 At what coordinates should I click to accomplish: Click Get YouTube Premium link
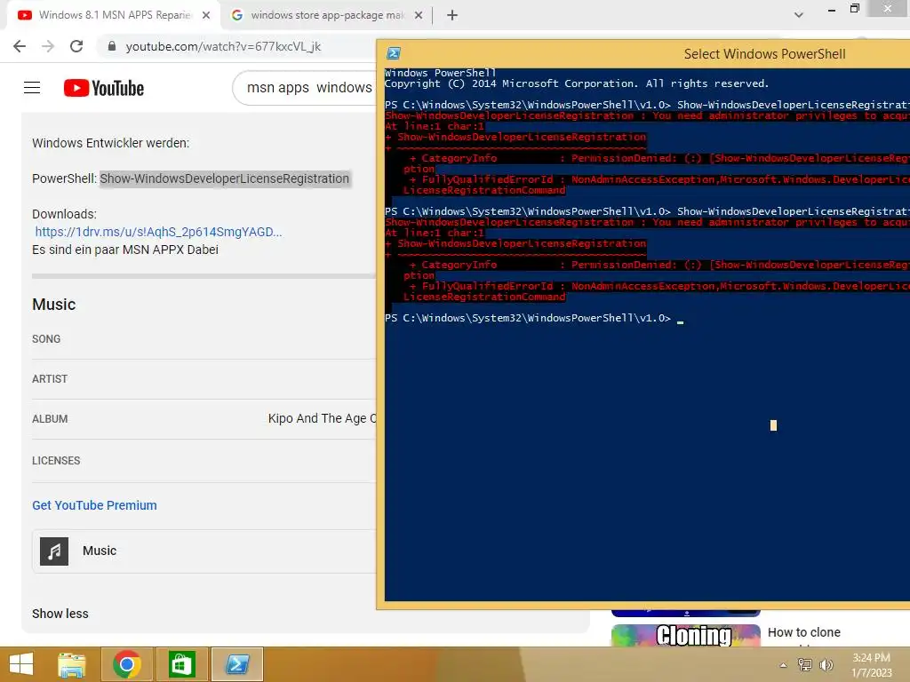pyautogui.click(x=94, y=505)
